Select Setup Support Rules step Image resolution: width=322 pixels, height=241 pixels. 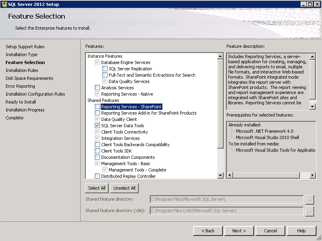(x=25, y=47)
